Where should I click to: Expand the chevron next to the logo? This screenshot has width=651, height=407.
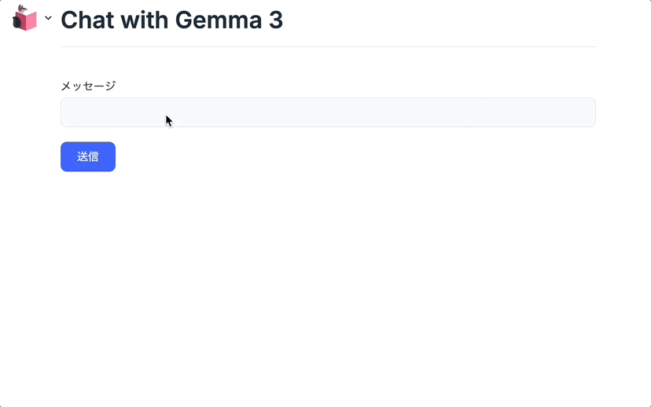pos(48,18)
